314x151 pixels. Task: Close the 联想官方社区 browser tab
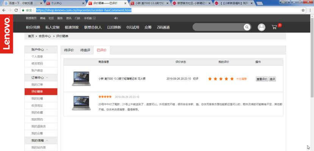[x=209, y=3]
